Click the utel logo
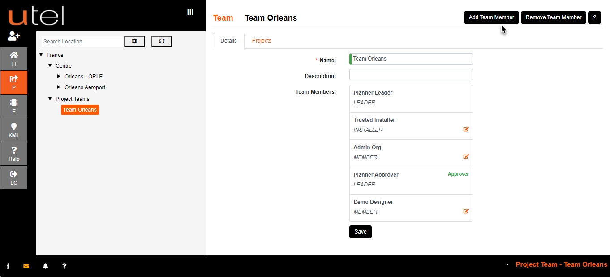The image size is (610, 277). pyautogui.click(x=36, y=16)
